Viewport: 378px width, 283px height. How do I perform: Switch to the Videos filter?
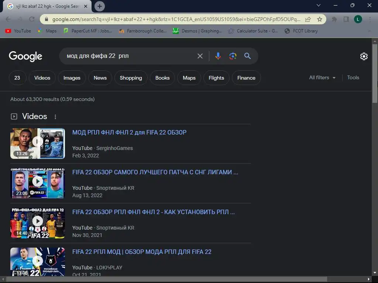(42, 78)
